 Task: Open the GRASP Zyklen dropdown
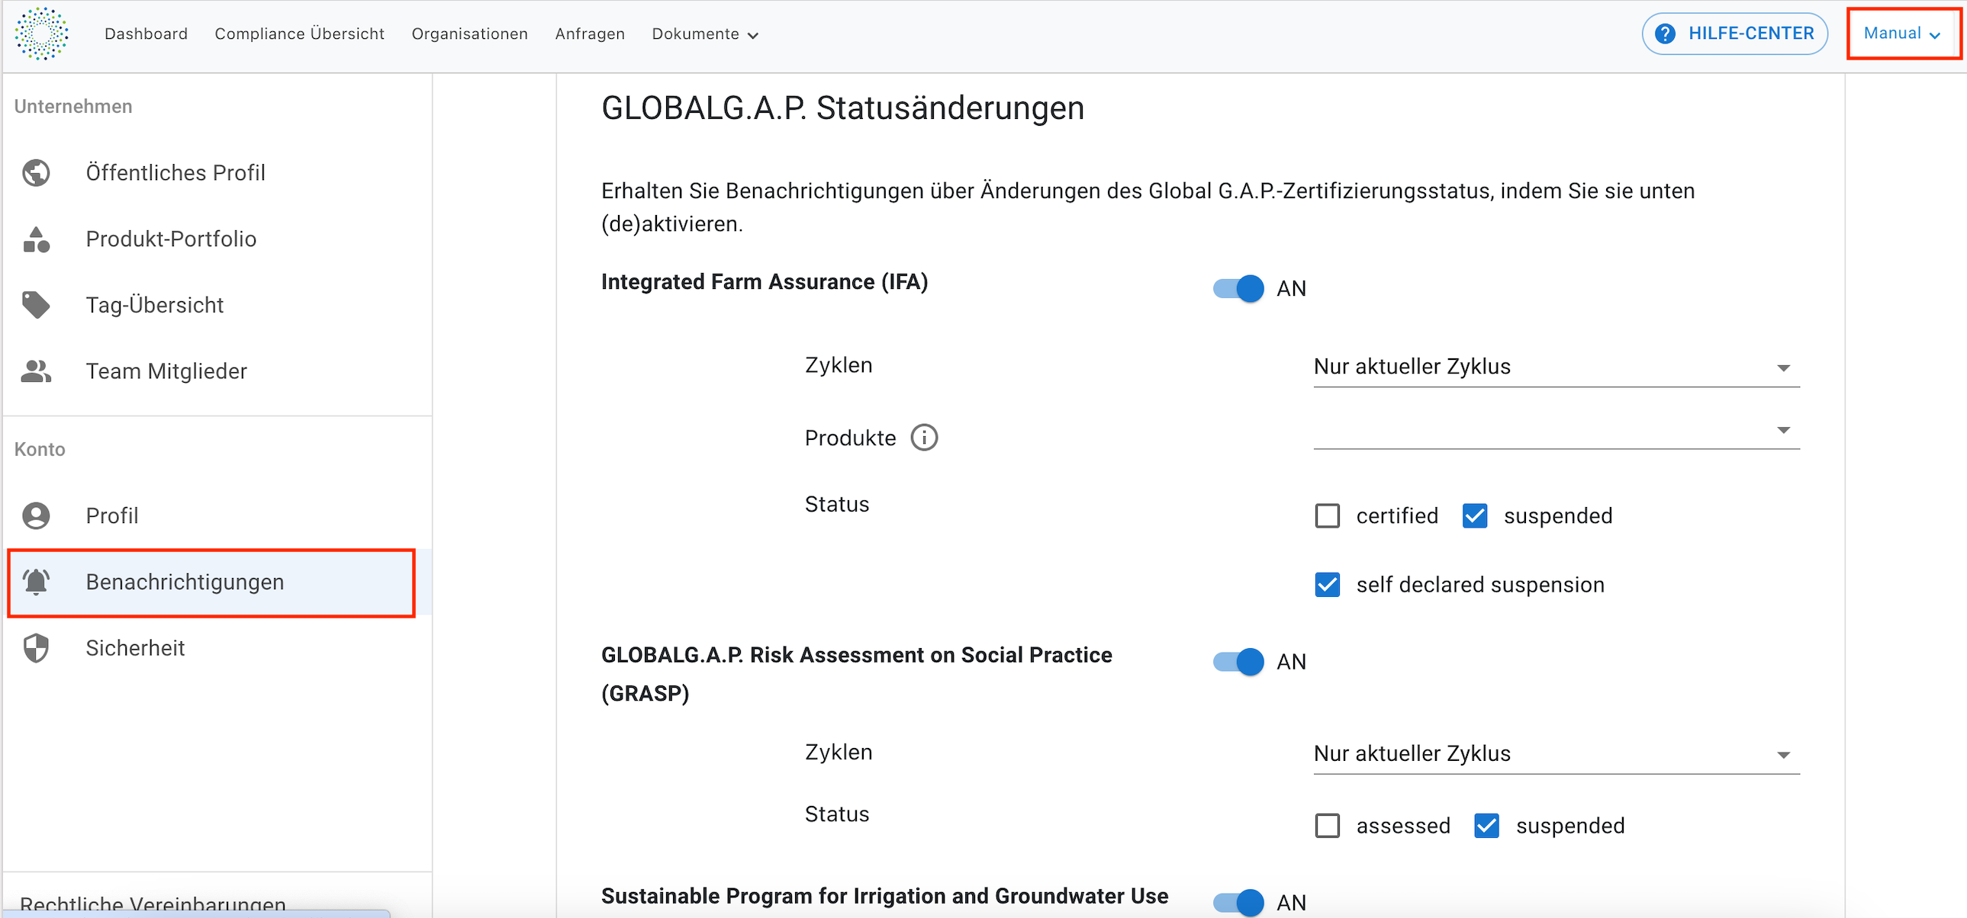(1557, 755)
